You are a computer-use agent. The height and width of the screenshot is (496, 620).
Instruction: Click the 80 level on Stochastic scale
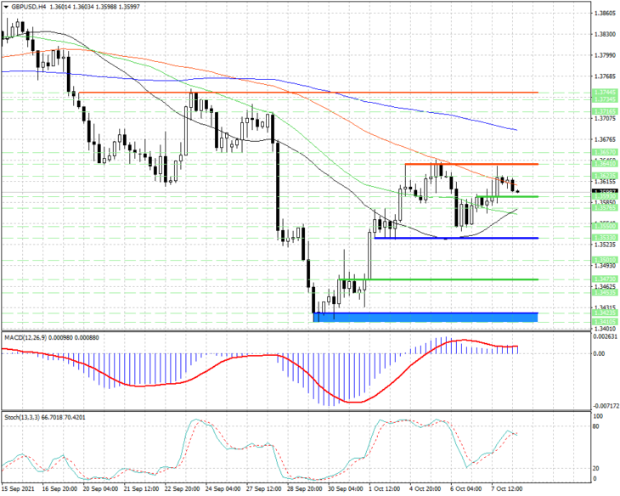point(596,426)
